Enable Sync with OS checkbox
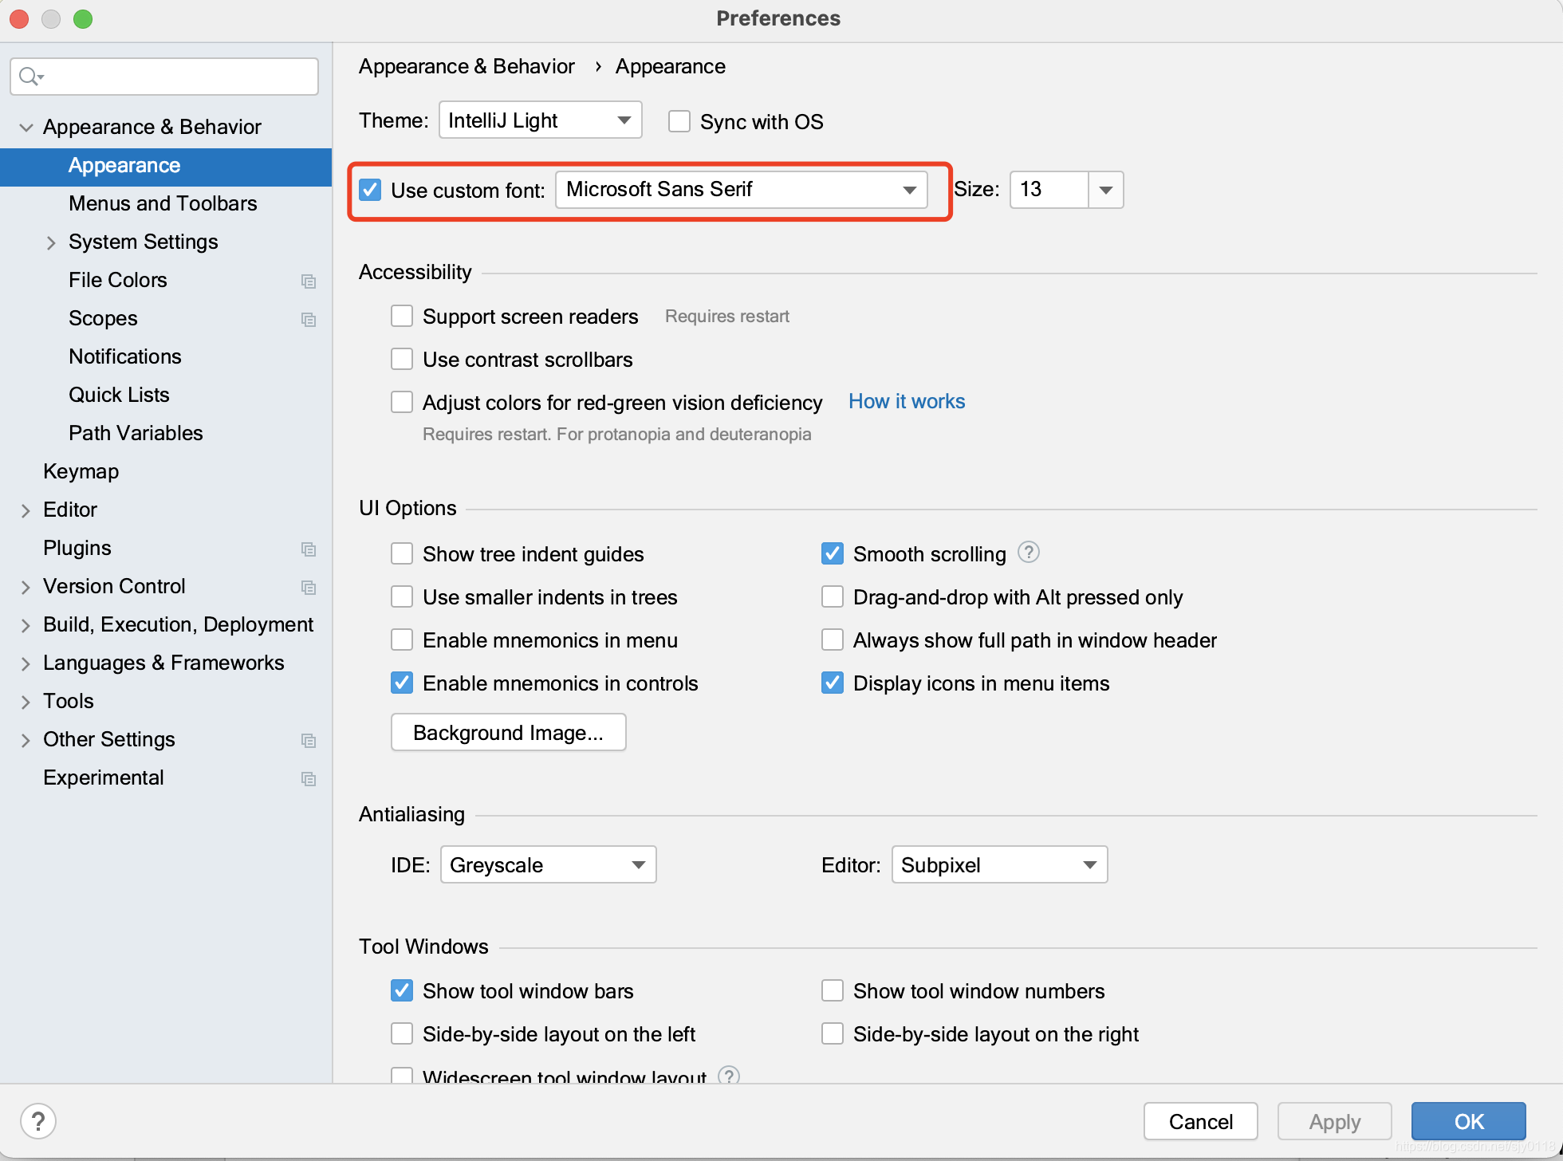 [679, 121]
